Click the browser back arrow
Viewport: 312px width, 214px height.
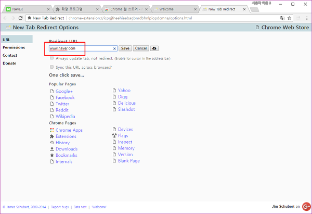(5, 18)
